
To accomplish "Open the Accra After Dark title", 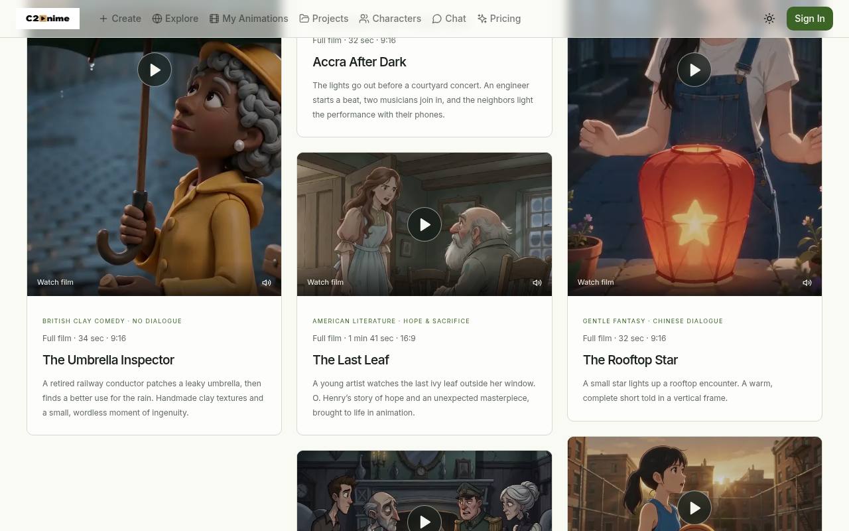I will click(x=359, y=62).
